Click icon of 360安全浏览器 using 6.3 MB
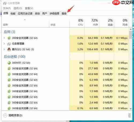Viewport: 134px width, 122px height. (x=9, y=80)
